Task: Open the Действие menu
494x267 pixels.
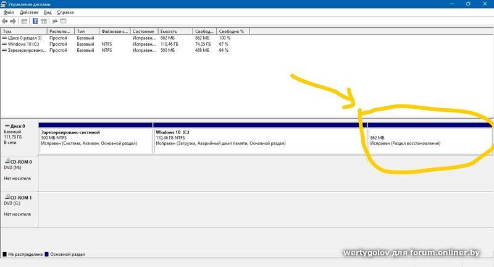Action: click(29, 12)
